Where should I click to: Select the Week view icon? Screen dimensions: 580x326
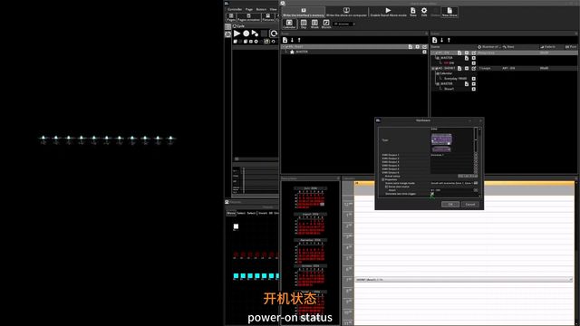[314, 24]
